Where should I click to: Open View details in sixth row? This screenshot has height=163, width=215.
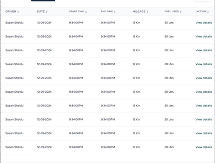tap(204, 92)
